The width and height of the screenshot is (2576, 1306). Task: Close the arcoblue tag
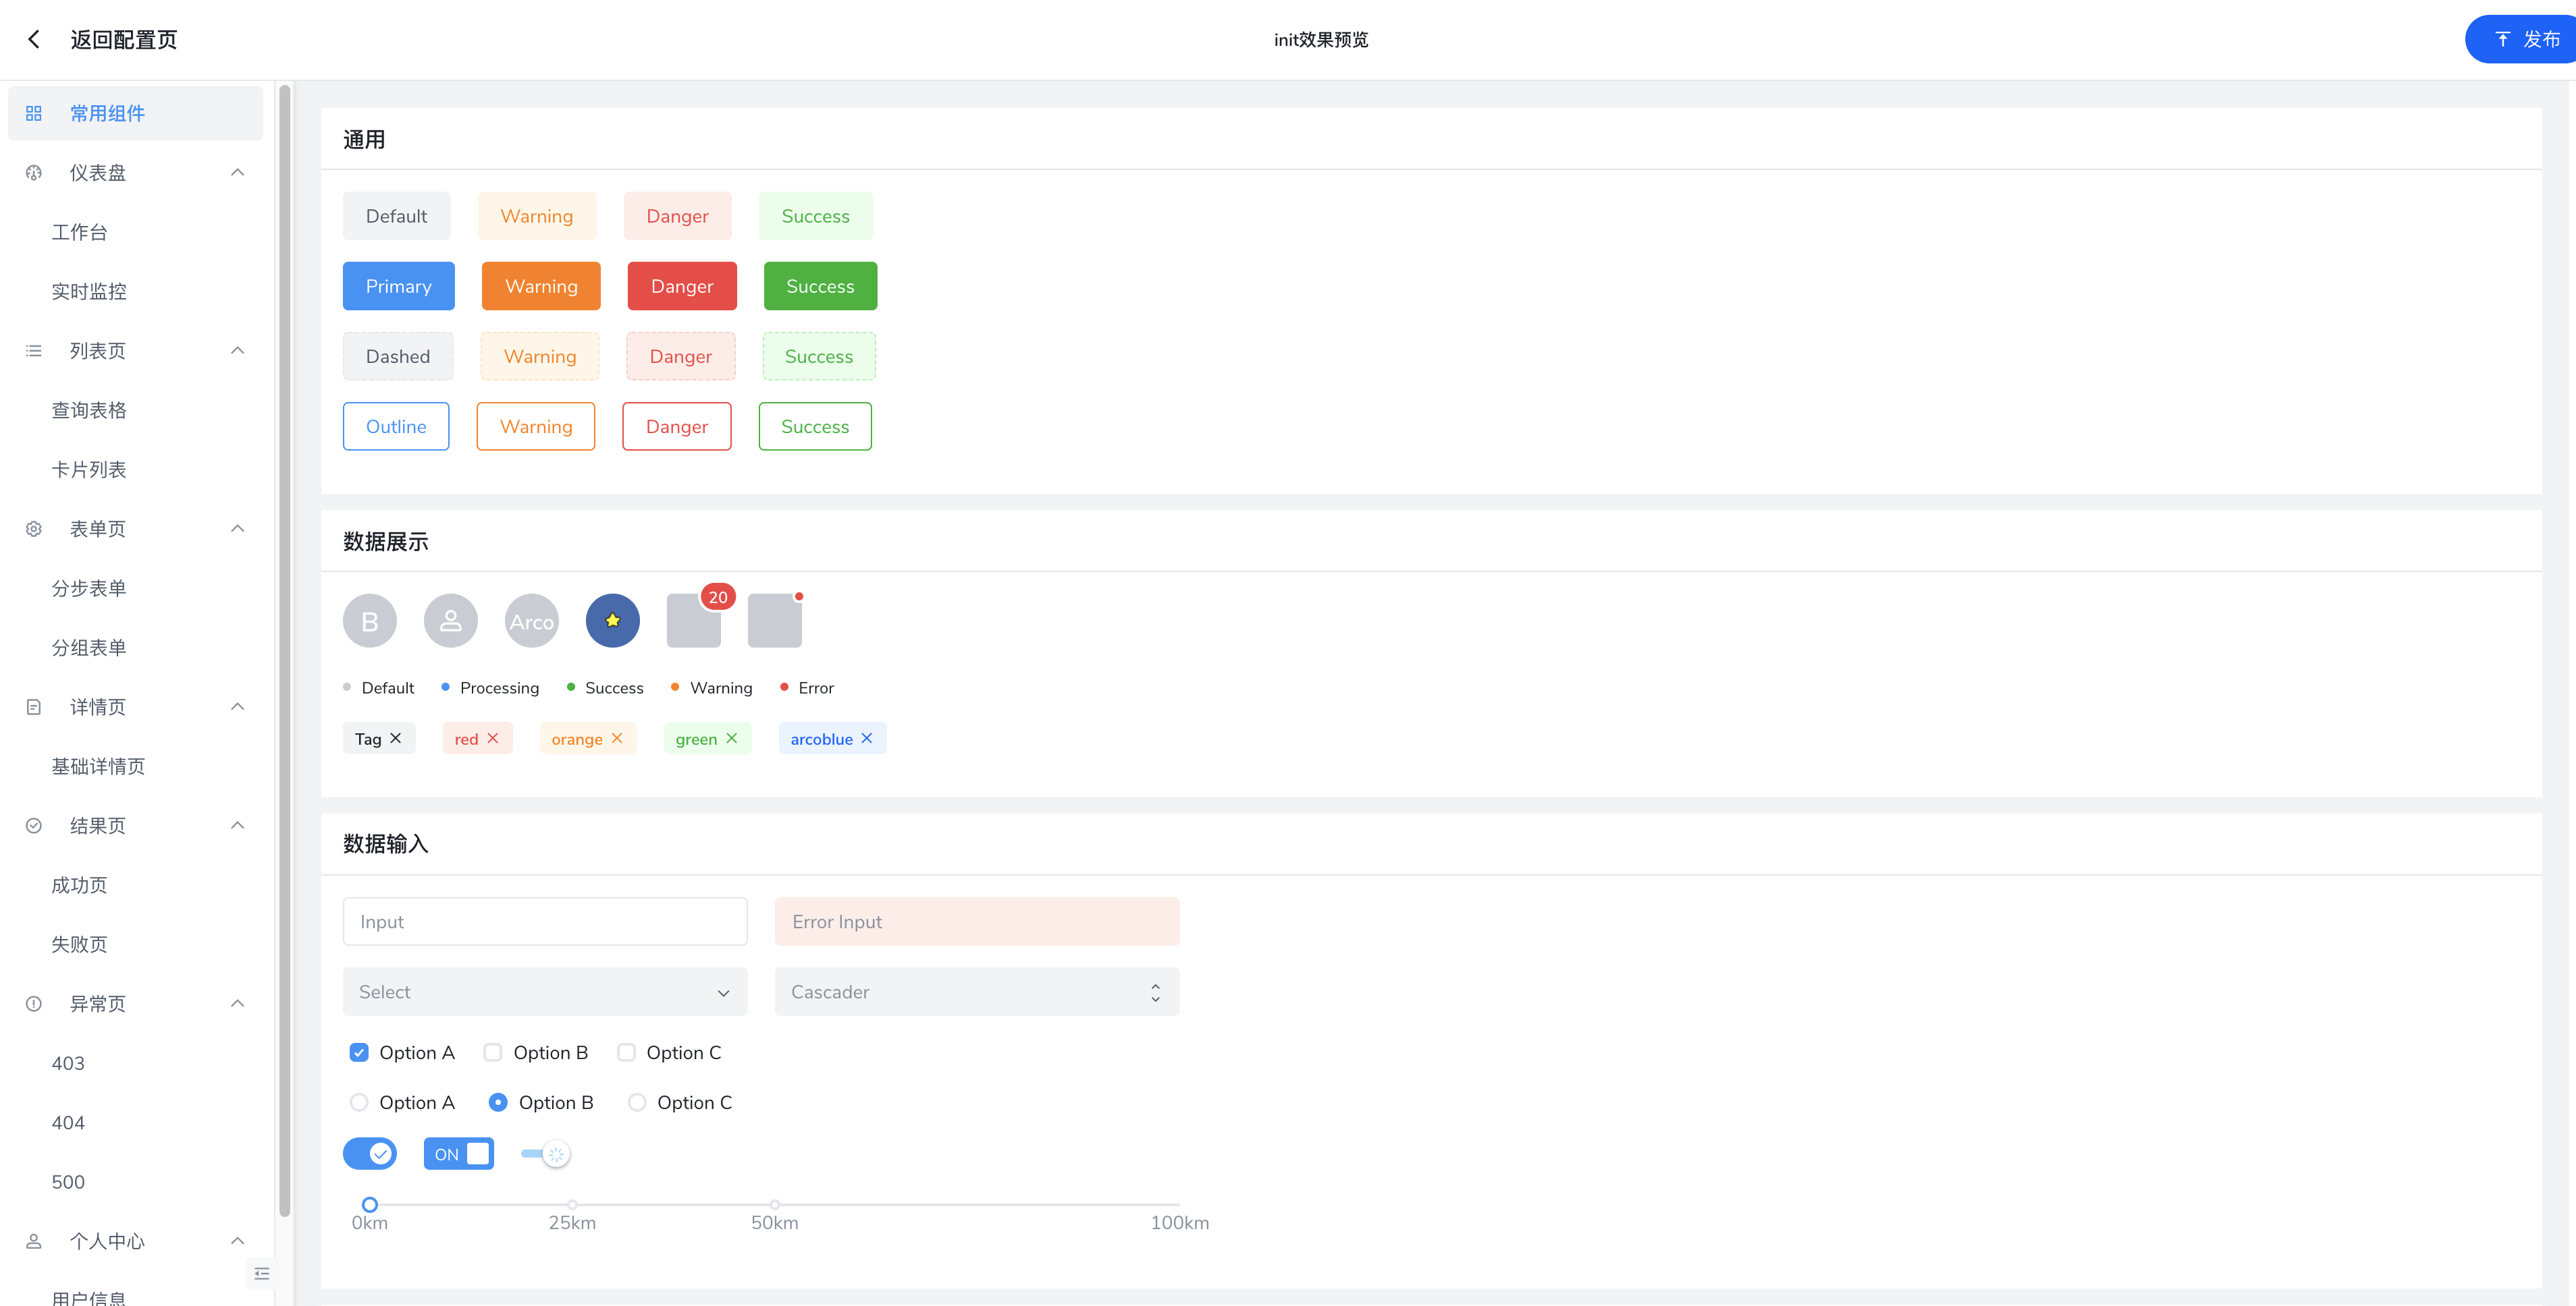pyautogui.click(x=867, y=739)
